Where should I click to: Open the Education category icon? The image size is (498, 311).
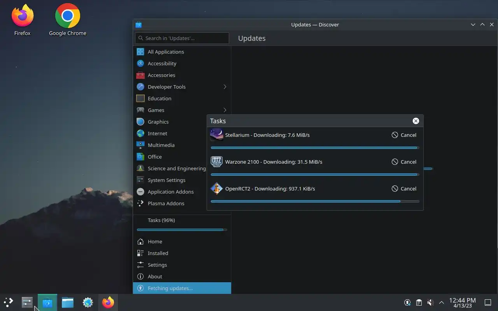(x=140, y=98)
